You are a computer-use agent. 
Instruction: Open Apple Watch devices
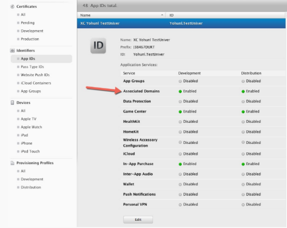31,127
